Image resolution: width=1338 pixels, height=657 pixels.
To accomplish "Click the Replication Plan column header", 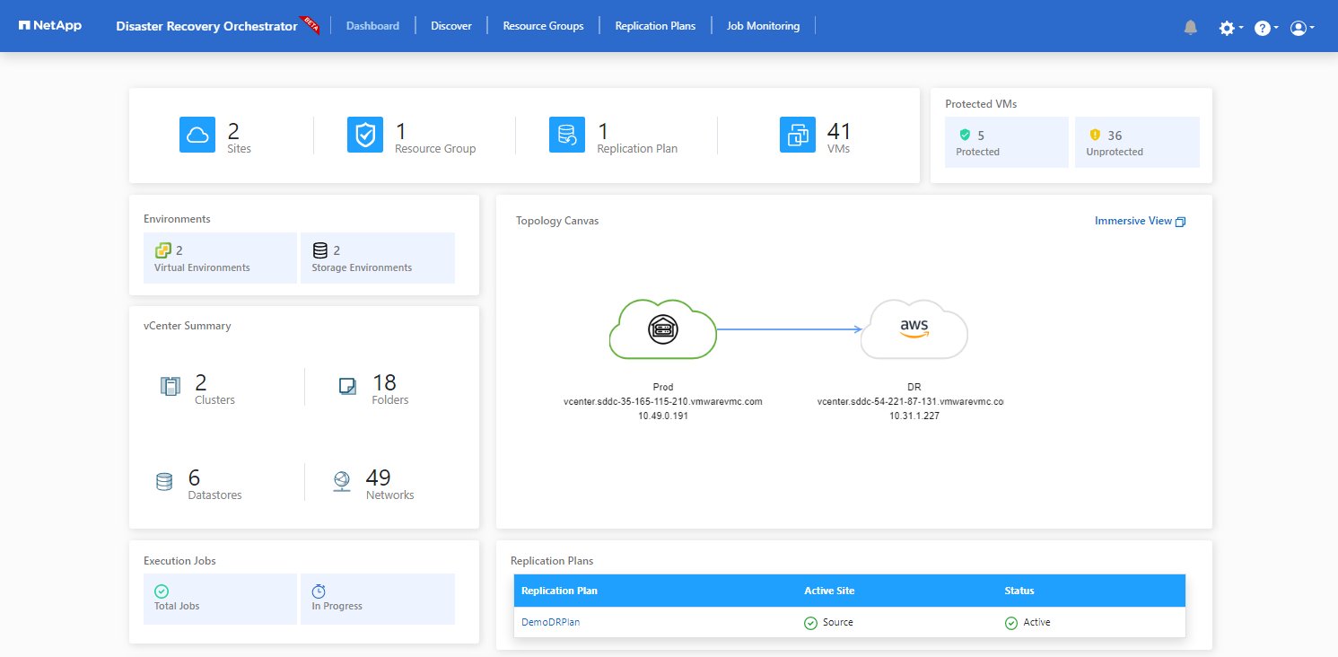I will click(x=559, y=591).
